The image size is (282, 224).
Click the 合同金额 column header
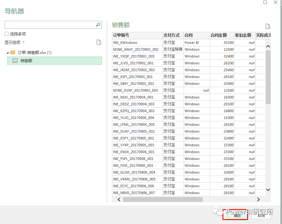coord(222,35)
